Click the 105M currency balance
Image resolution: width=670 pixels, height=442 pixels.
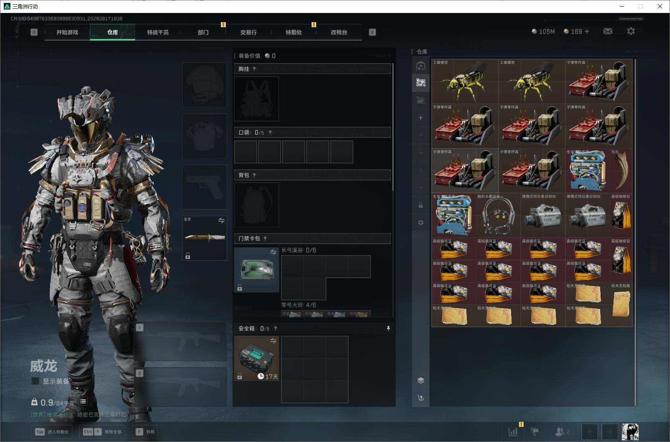(543, 31)
